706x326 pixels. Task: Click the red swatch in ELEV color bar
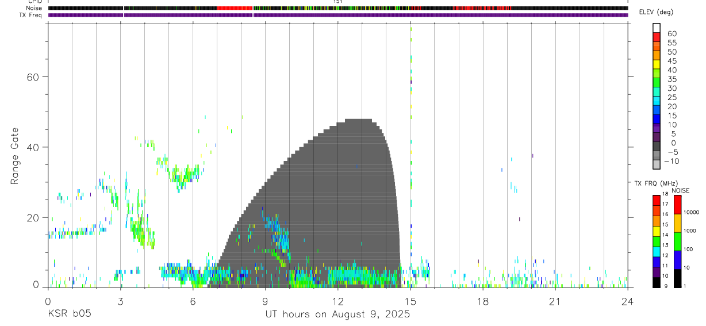(657, 37)
